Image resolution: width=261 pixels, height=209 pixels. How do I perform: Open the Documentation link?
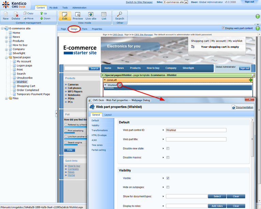click(x=244, y=107)
